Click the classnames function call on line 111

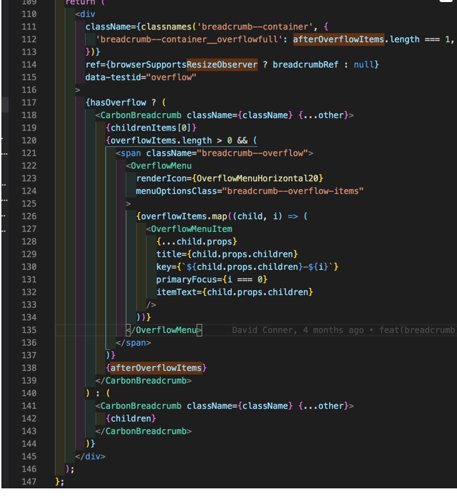click(166, 27)
